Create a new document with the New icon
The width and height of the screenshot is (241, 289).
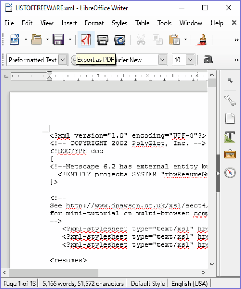pos(14,39)
